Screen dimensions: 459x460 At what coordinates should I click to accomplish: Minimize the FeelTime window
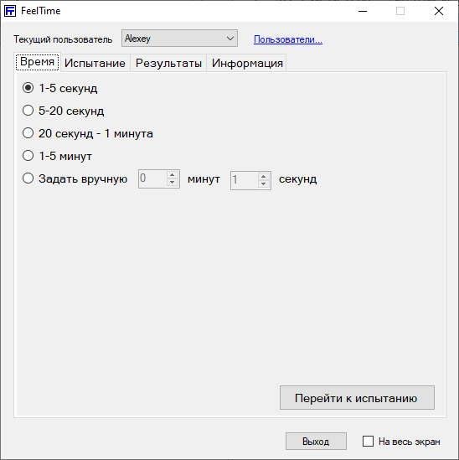[363, 11]
